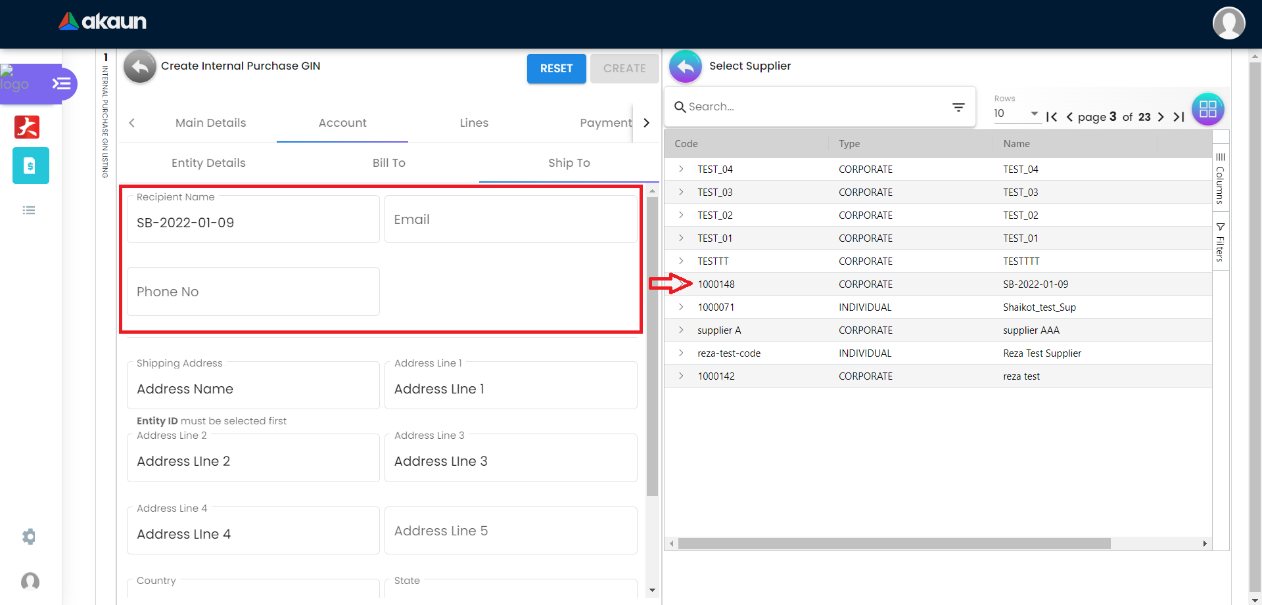Click the back arrow beside Select Supplier
The image size is (1262, 605).
pos(685,66)
